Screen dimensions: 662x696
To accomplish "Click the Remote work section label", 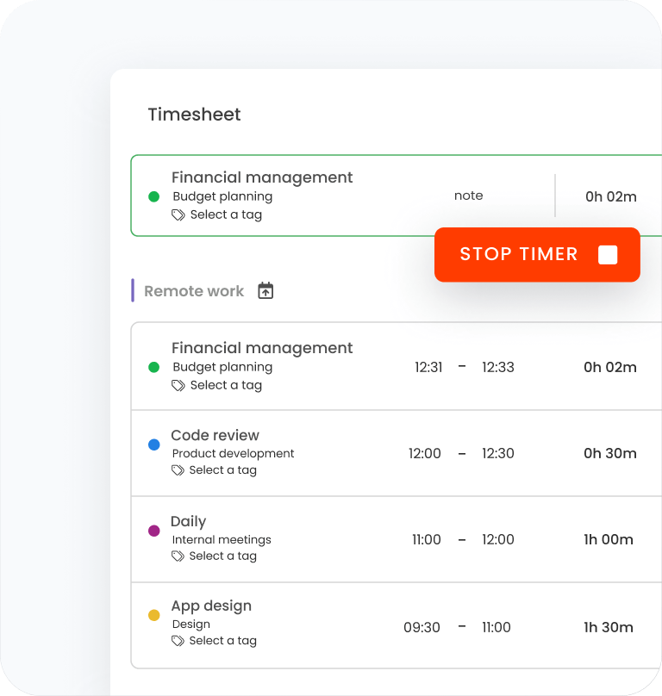I will 194,291.
